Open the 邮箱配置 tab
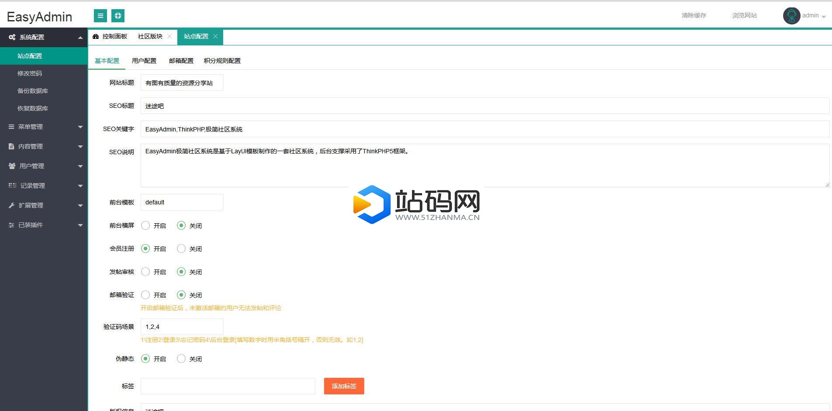 tap(181, 61)
